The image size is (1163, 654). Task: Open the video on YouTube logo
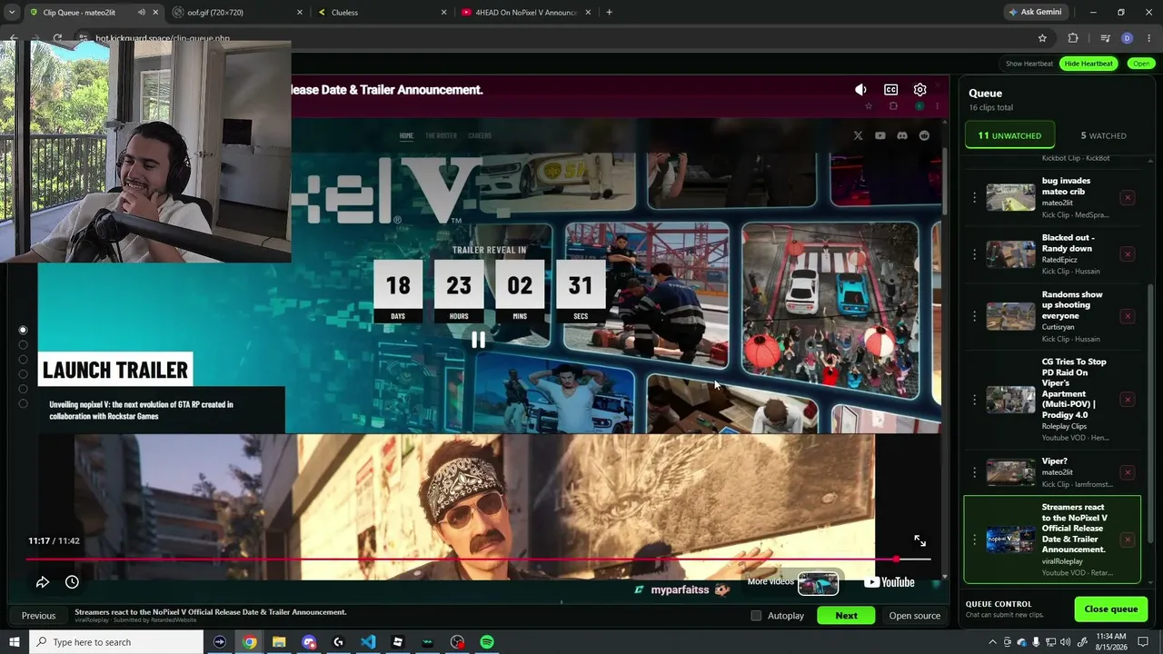(x=889, y=582)
